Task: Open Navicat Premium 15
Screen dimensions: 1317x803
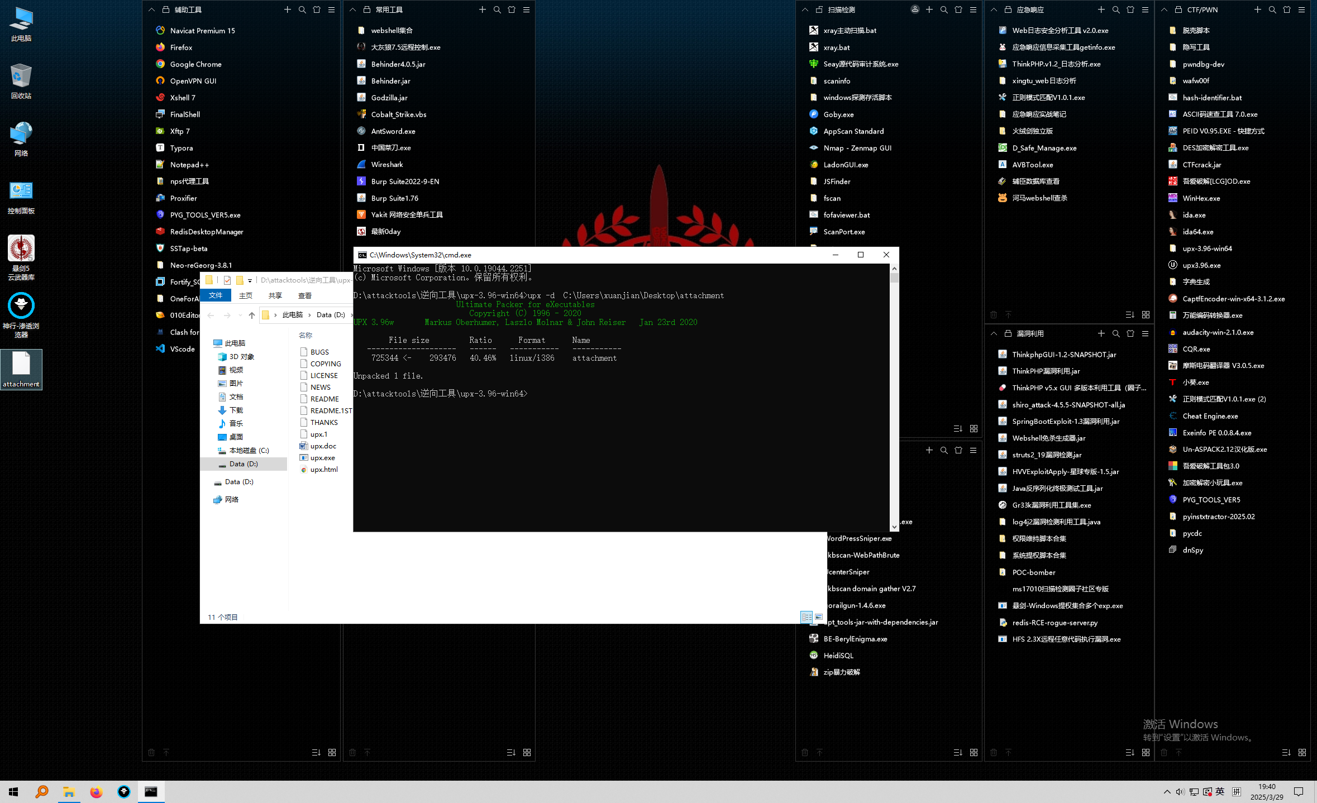Action: tap(202, 30)
